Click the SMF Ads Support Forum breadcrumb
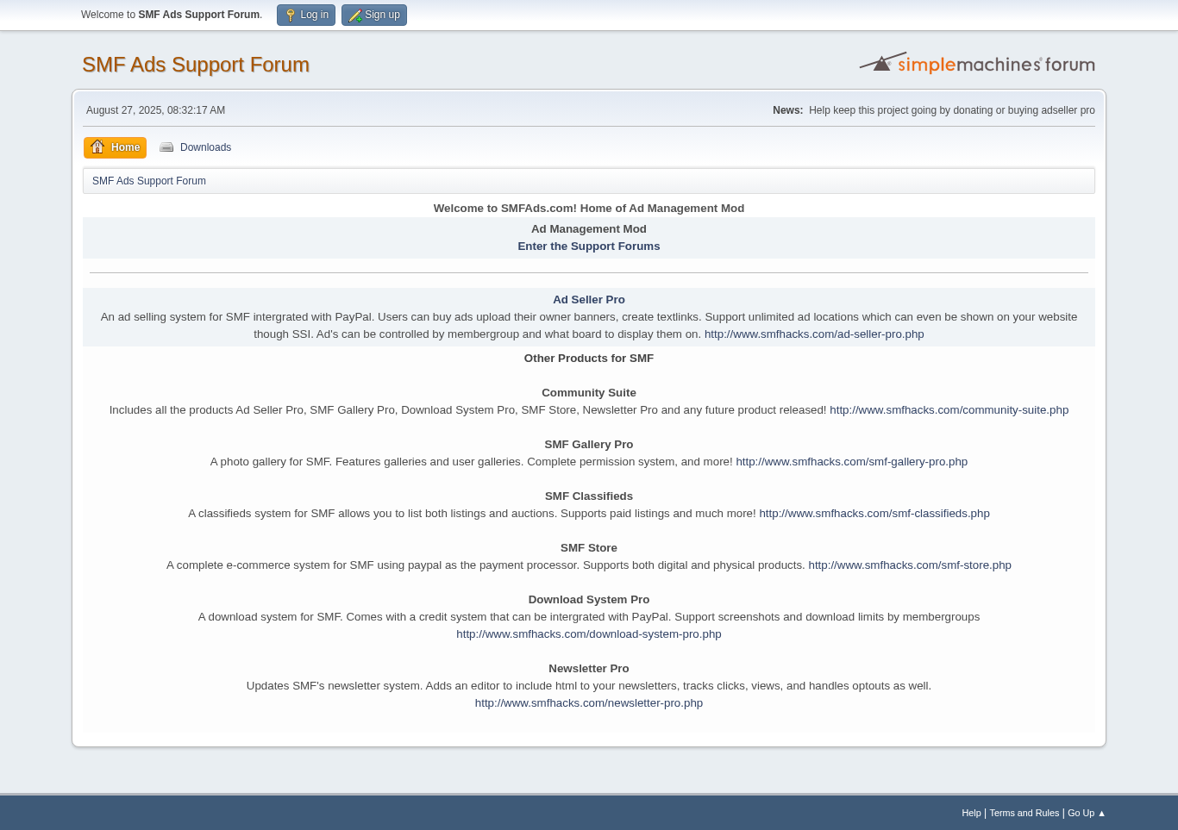The width and height of the screenshot is (1178, 830). tap(149, 181)
